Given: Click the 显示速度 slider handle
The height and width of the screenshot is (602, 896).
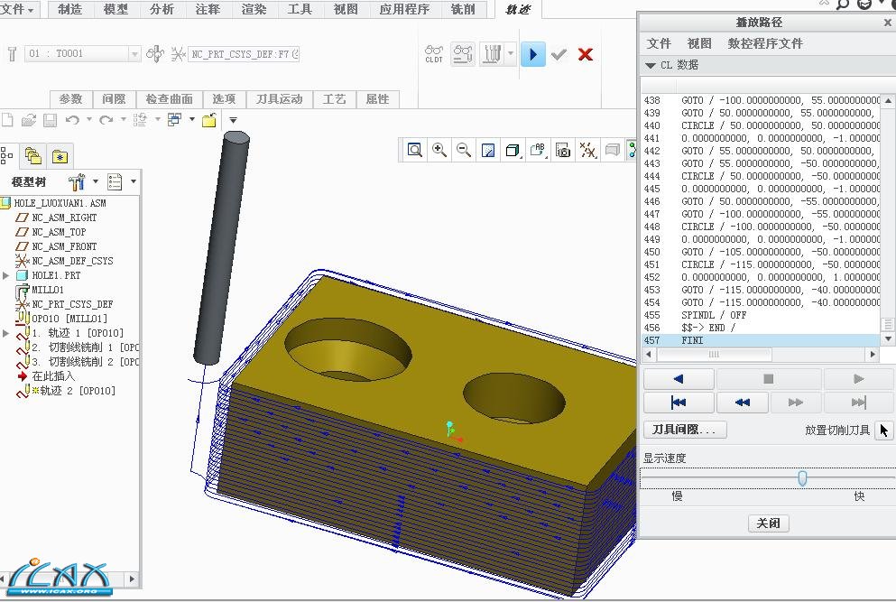Looking at the screenshot, I should coord(802,478).
